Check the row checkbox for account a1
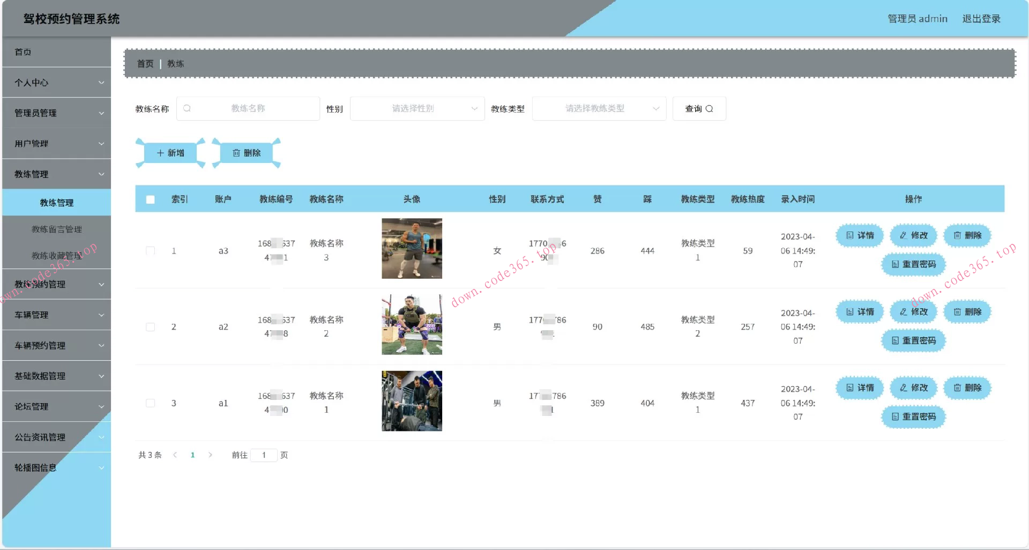The width and height of the screenshot is (1029, 550). tap(151, 403)
